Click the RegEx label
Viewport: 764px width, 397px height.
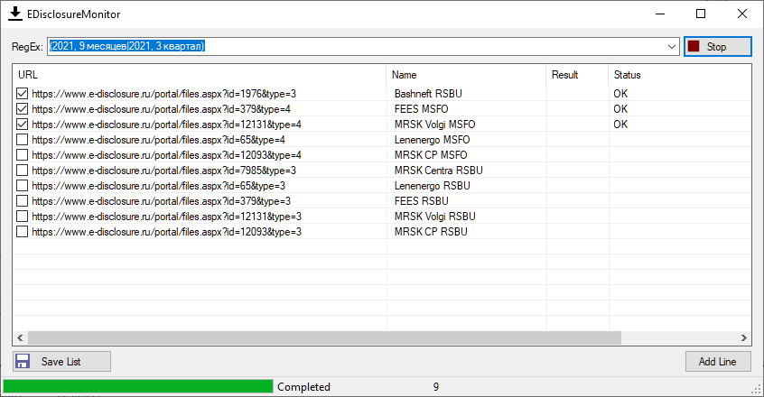pyautogui.click(x=27, y=47)
